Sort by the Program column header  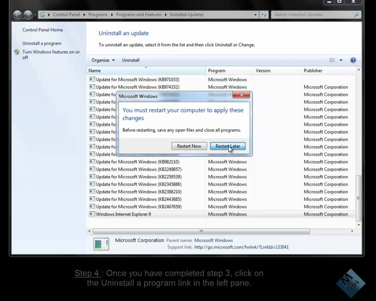tap(229, 71)
